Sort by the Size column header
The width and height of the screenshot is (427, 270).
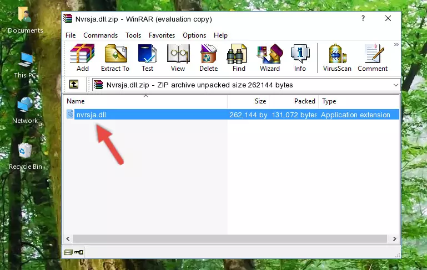click(x=248, y=101)
